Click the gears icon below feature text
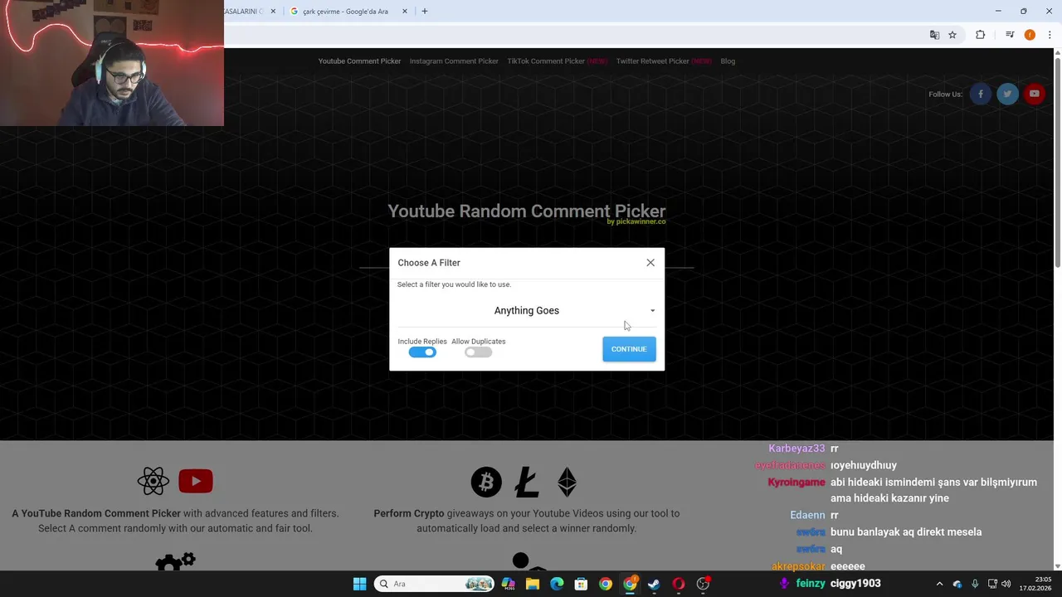The image size is (1062, 597). click(175, 562)
